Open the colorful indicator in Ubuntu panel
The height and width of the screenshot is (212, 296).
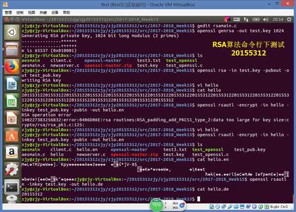click(227, 19)
